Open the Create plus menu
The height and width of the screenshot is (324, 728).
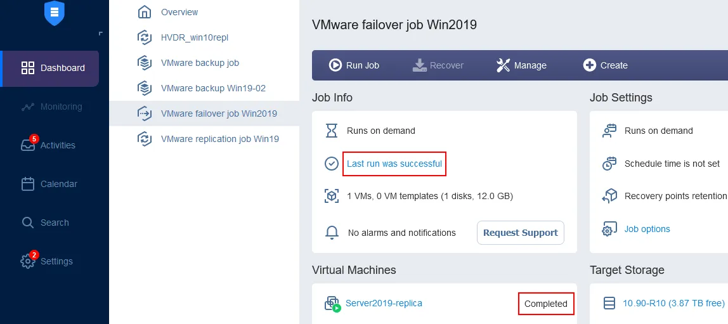(605, 65)
